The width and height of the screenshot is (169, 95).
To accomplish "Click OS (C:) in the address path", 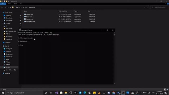I will (x=25, y=7).
